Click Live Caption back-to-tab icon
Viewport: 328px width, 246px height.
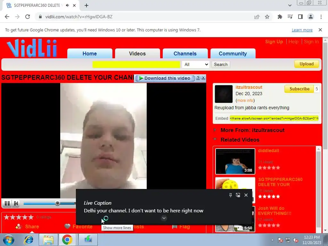pos(238,195)
